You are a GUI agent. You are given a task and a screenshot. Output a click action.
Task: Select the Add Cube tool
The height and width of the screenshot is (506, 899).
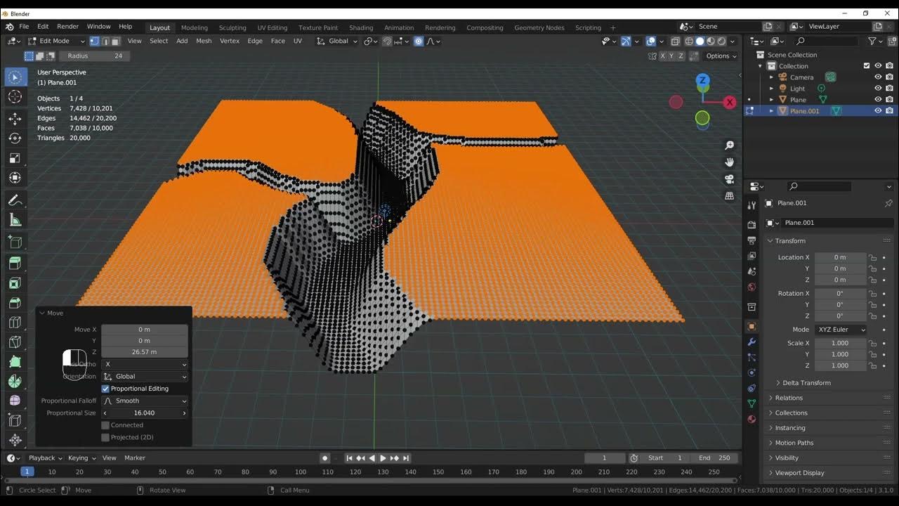point(15,242)
